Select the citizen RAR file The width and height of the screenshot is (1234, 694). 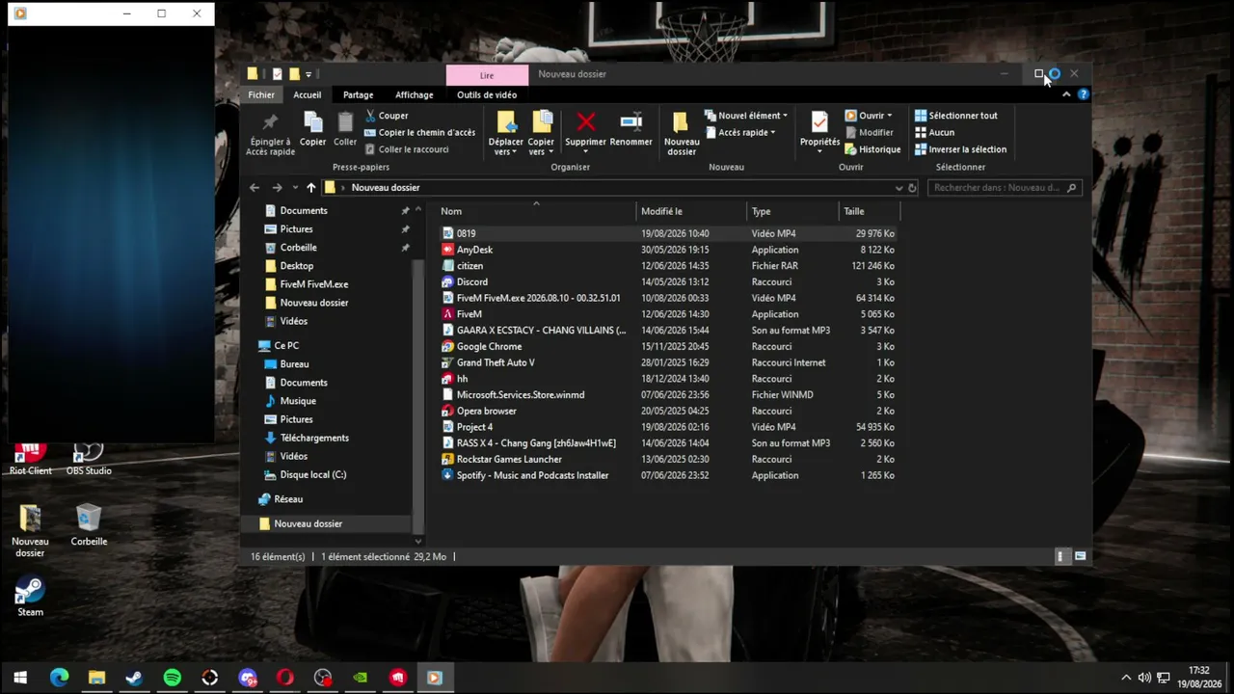point(668,266)
